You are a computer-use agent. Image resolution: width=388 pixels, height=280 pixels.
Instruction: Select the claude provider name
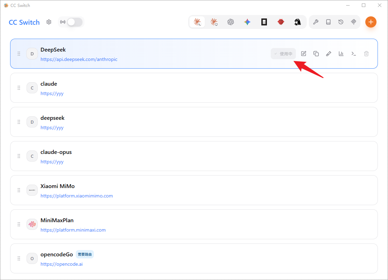tap(49, 84)
